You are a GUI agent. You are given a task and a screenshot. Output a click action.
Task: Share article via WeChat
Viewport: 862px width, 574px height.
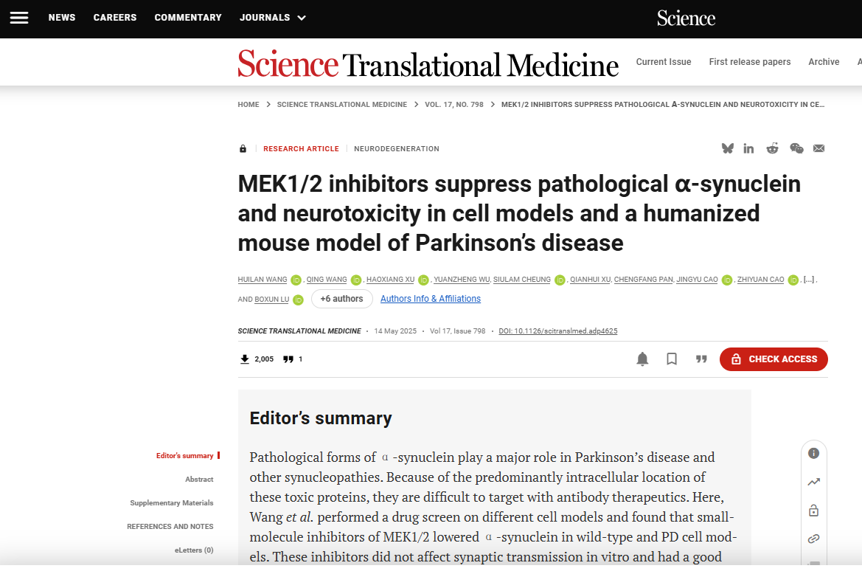coord(796,148)
